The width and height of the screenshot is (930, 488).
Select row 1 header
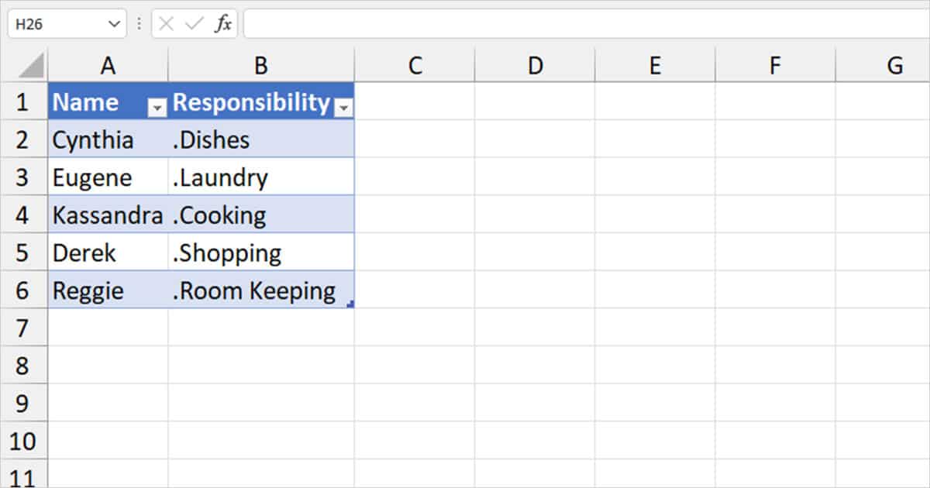(x=22, y=101)
